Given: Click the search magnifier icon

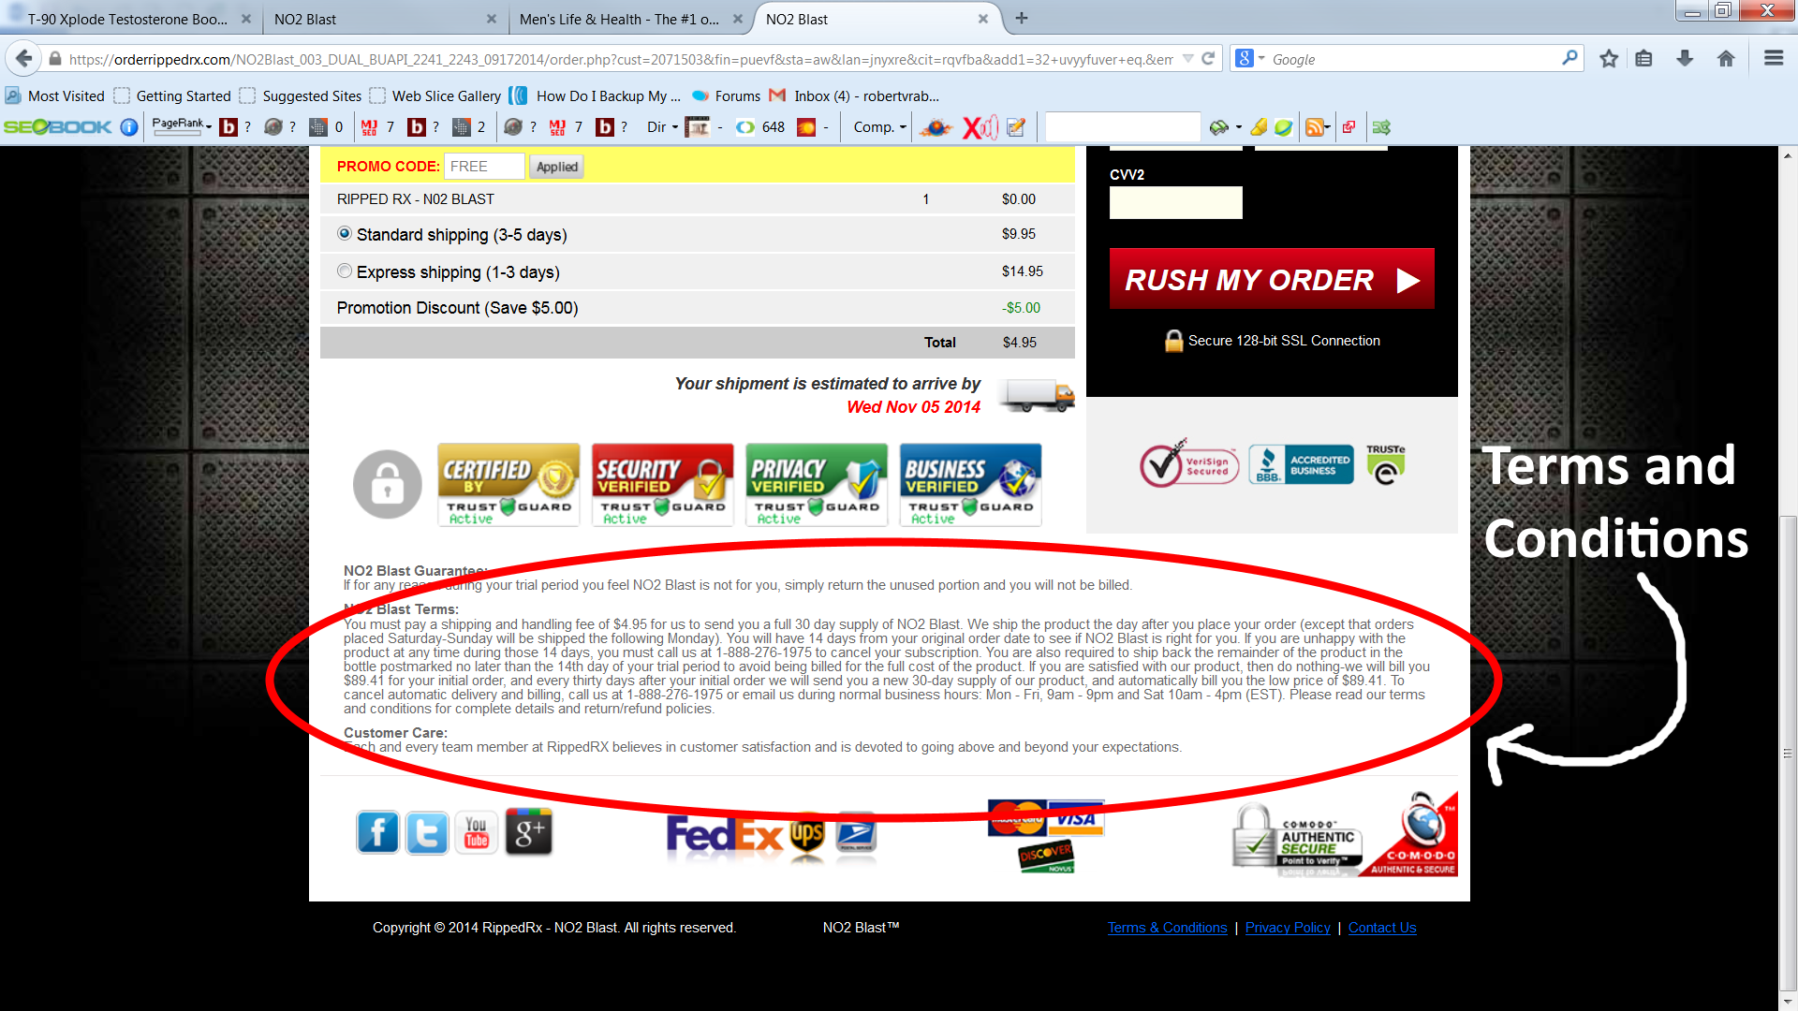Looking at the screenshot, I should (1570, 58).
